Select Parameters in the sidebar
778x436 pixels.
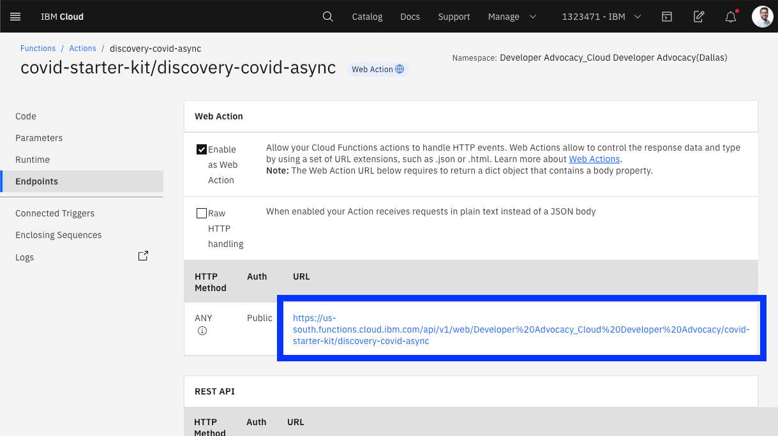(x=82, y=138)
